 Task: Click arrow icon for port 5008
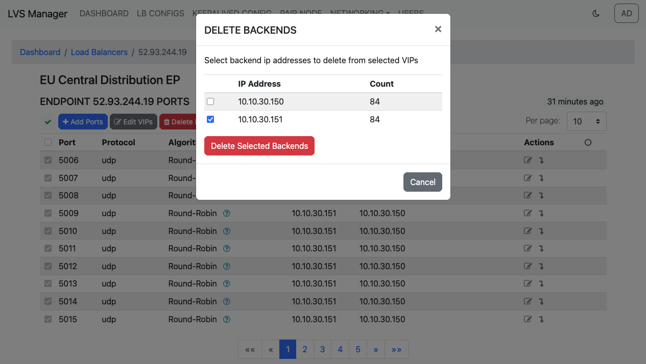click(x=541, y=196)
